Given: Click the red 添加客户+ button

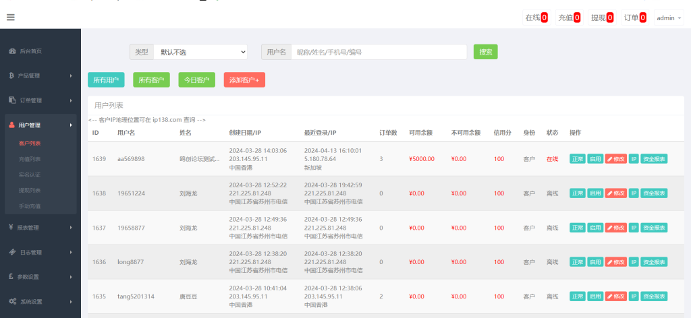Looking at the screenshot, I should (244, 79).
